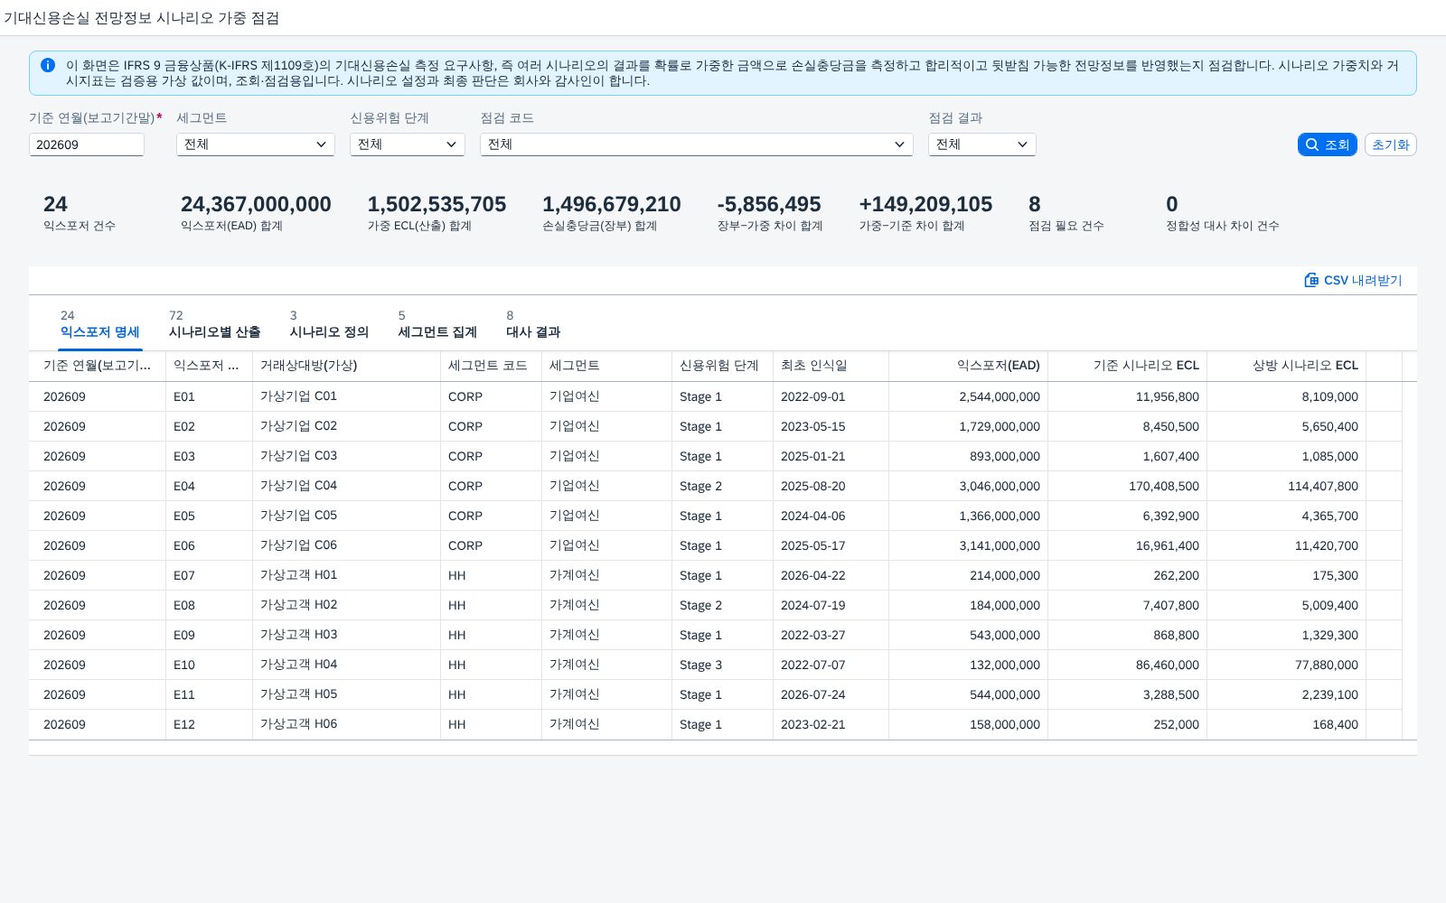Click the 거래상대방(가상) column header
1446x903 pixels.
pos(346,366)
